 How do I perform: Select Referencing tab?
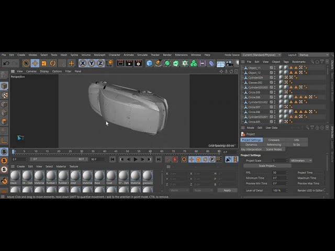tap(274, 145)
